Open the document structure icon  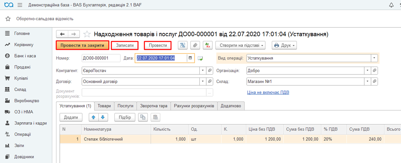click(x=183, y=45)
